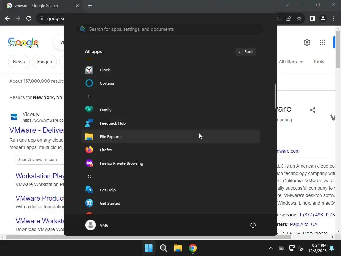Image resolution: width=341 pixels, height=256 pixels.
Task: Click the Workstation Player sitelink
Action: tap(40, 176)
